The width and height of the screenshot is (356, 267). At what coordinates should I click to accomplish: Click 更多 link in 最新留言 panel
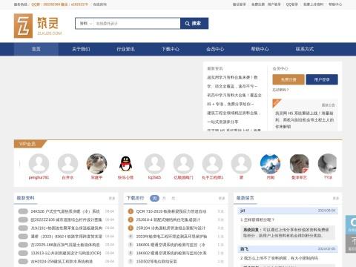click(336, 198)
